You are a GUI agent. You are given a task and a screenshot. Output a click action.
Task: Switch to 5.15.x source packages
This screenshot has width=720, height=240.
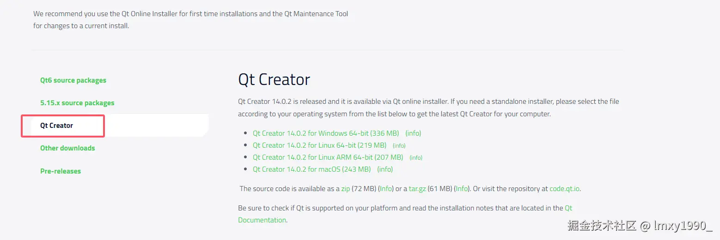pyautogui.click(x=77, y=103)
